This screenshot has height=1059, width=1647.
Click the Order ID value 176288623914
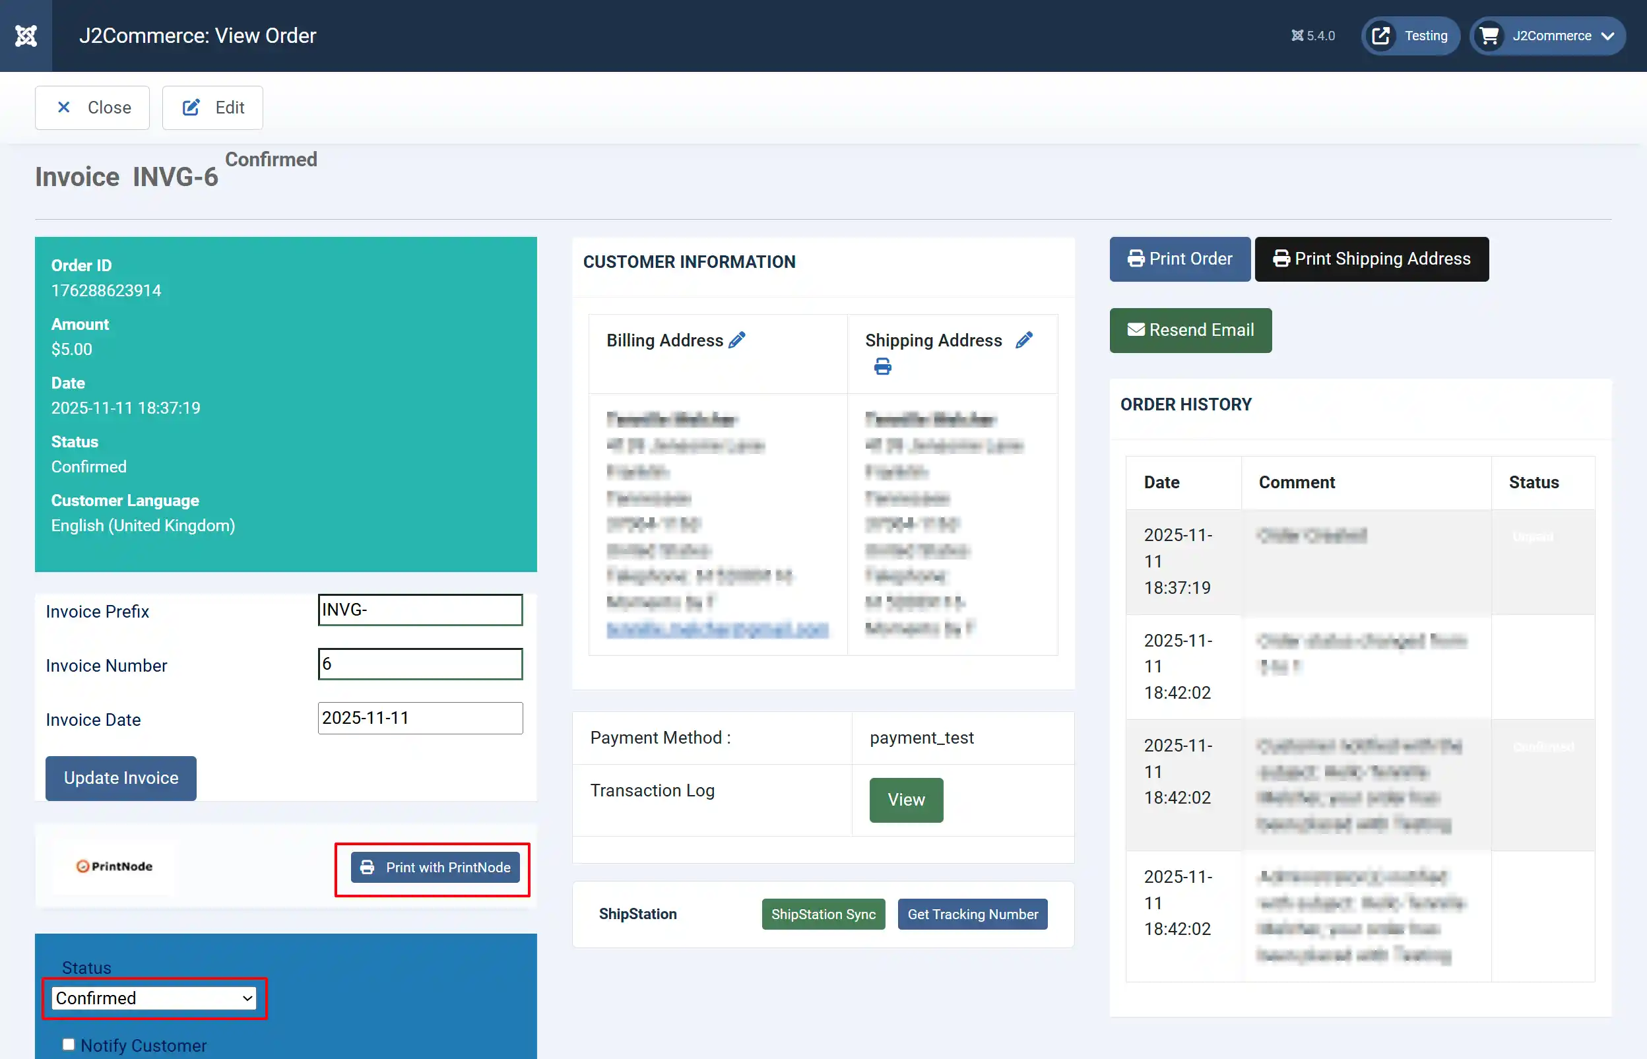(106, 290)
